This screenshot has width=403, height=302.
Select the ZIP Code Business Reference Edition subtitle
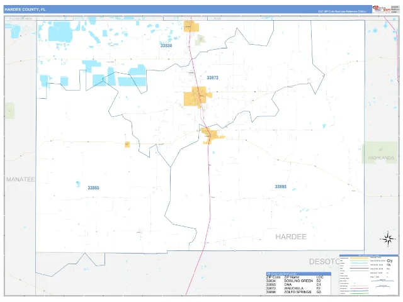point(342,11)
